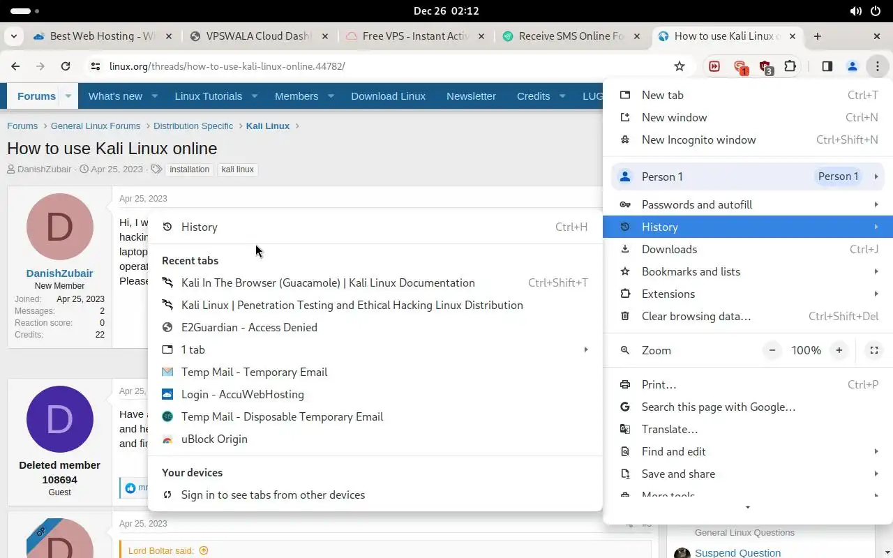Select New tab menu entry
The height and width of the screenshot is (558, 893).
[x=748, y=95]
